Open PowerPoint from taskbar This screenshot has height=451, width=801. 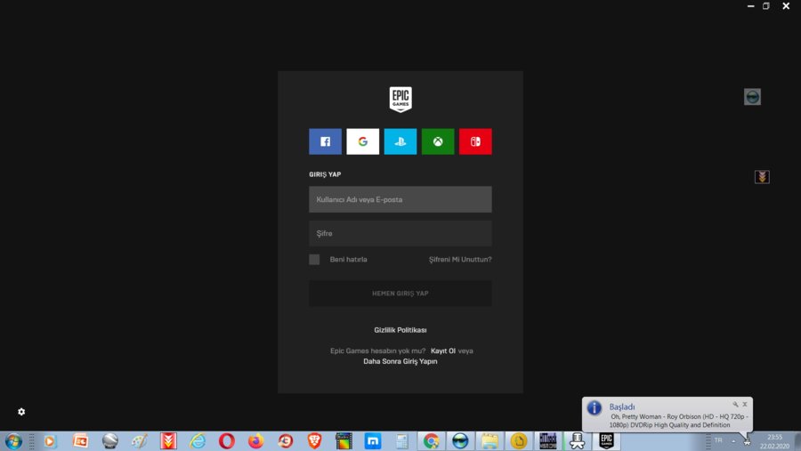pyautogui.click(x=80, y=441)
